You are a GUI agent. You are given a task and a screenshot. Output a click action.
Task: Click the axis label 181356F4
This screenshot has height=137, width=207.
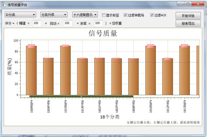click(x=185, y=106)
